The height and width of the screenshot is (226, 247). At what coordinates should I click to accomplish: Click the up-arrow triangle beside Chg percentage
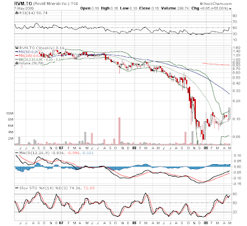pyautogui.click(x=230, y=9)
